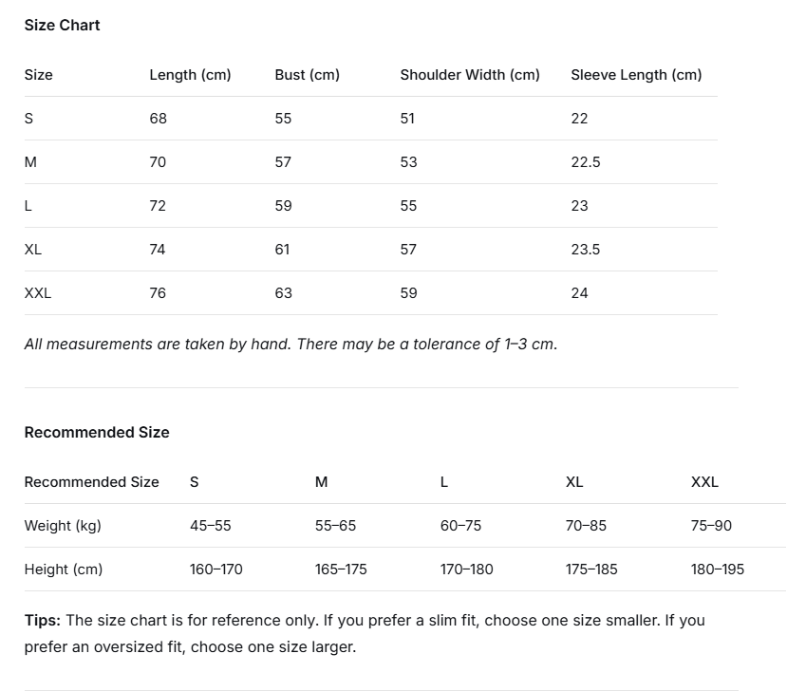Click the S size row label
Image resolution: width=787 pixels, height=691 pixels.
28,119
